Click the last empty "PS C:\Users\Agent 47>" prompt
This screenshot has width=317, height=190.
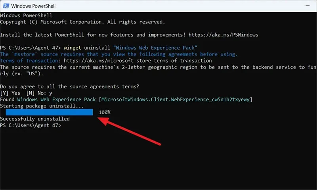[x=31, y=125]
